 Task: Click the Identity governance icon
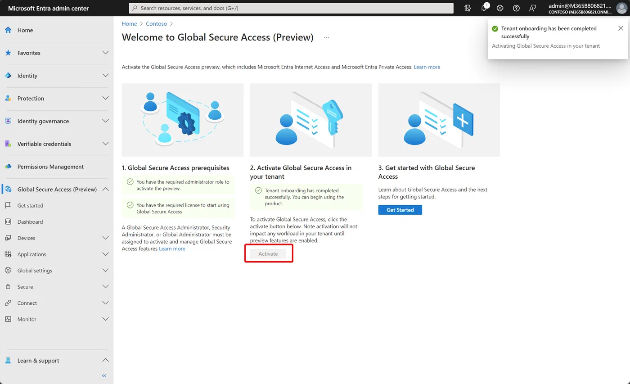tap(8, 121)
